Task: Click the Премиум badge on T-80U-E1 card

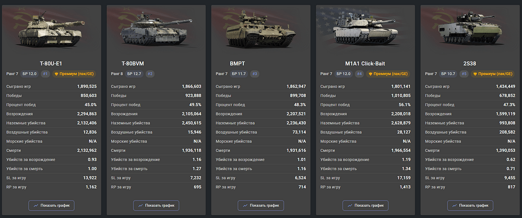Action: pyautogui.click(x=74, y=74)
